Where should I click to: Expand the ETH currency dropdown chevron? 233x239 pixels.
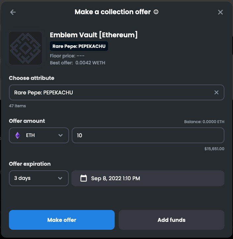click(60, 135)
